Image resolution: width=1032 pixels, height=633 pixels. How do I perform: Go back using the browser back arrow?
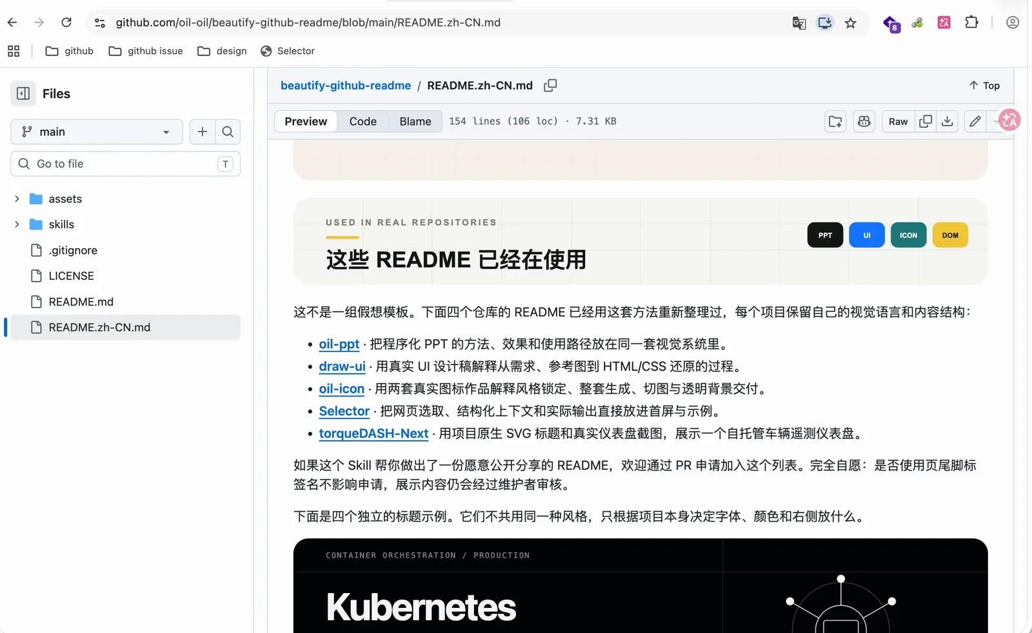12,23
